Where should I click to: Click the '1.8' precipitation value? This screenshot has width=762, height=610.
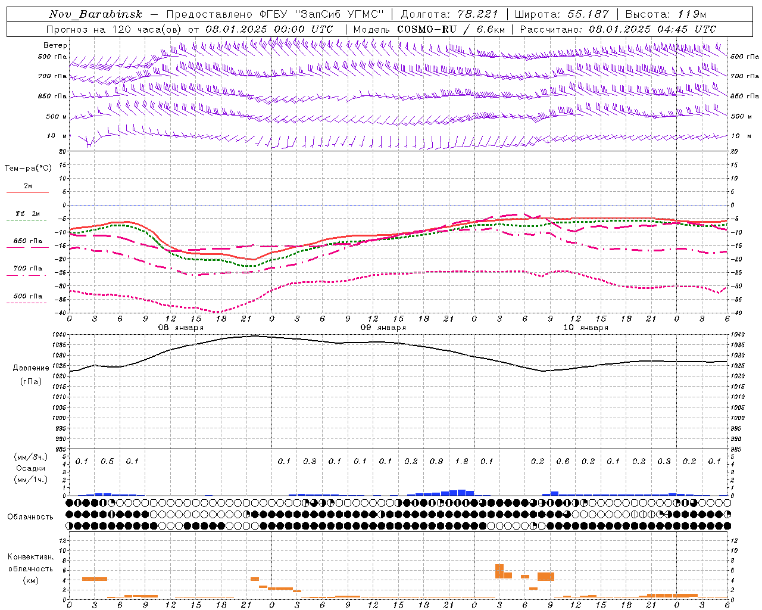(461, 461)
